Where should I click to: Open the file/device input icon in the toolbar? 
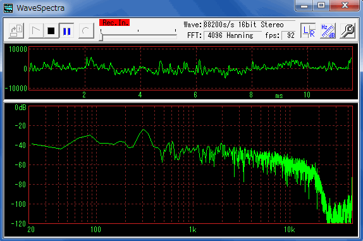click(x=16, y=31)
